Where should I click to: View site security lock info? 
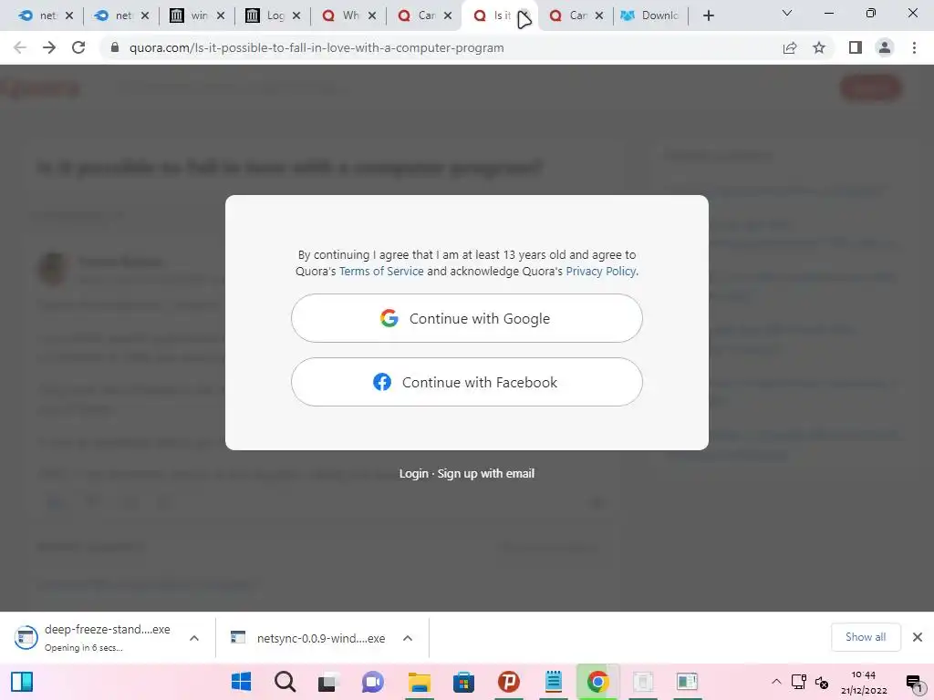point(115,47)
